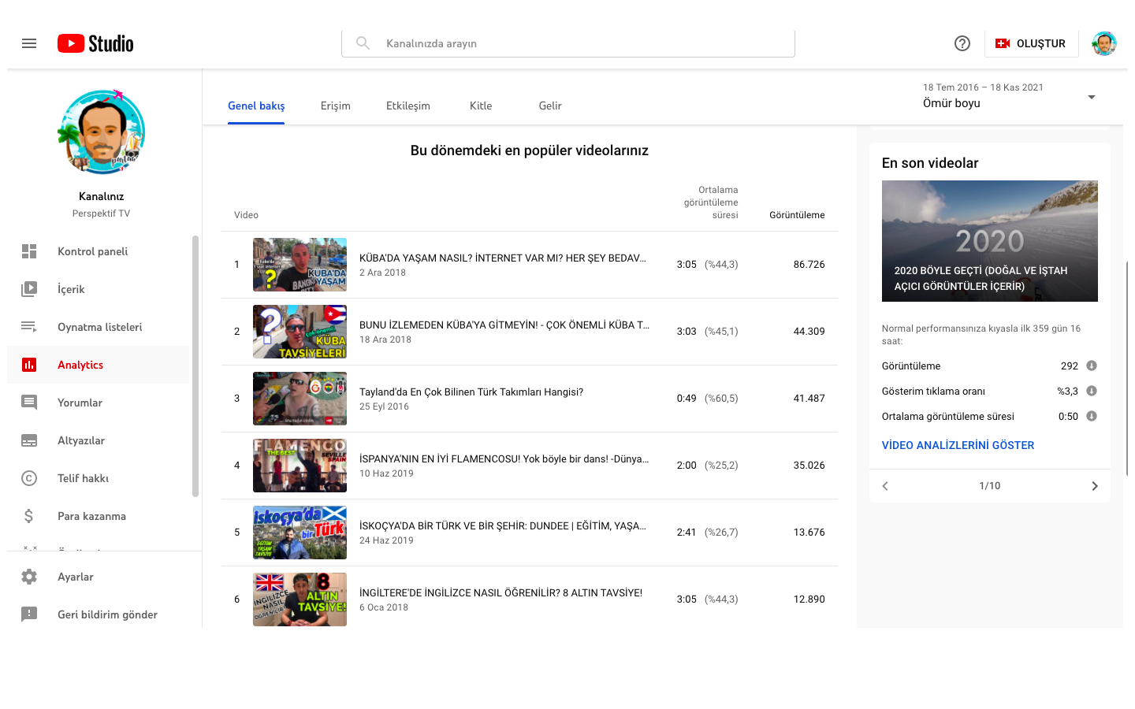The width and height of the screenshot is (1135, 709).
Task: Open Kontrol paneli in sidebar
Action: coord(99,251)
